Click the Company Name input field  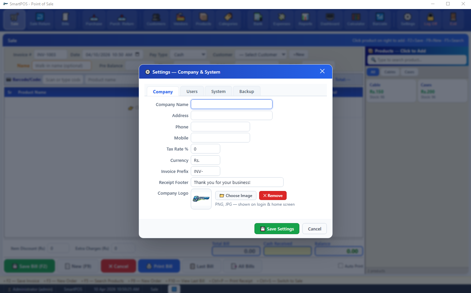pos(232,104)
